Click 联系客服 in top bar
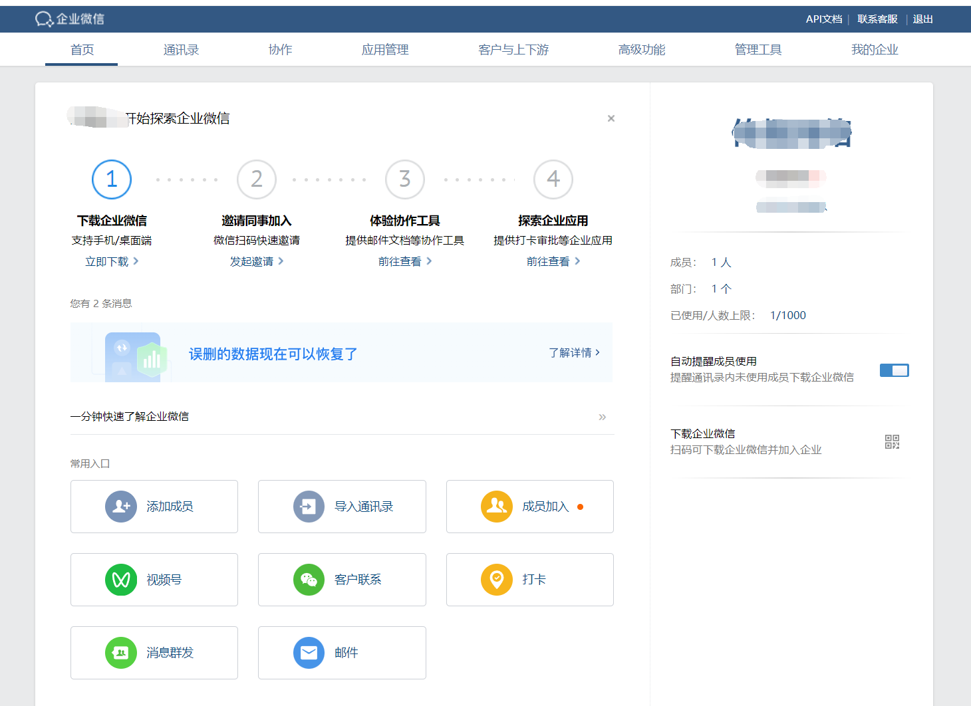 tap(877, 19)
